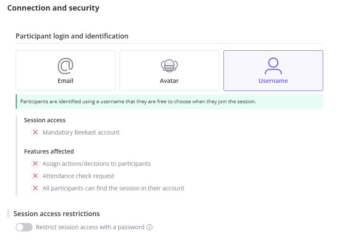This screenshot has width=343, height=250.
Task: Click the Mandatory Beekast account label
Action: [x=81, y=132]
